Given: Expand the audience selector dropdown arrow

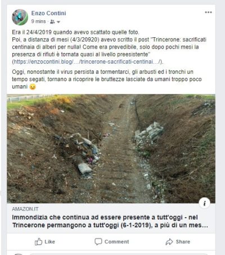Looking at the screenshot, I should [58, 22].
